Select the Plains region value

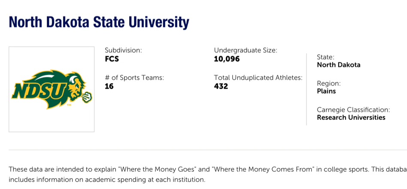click(326, 91)
